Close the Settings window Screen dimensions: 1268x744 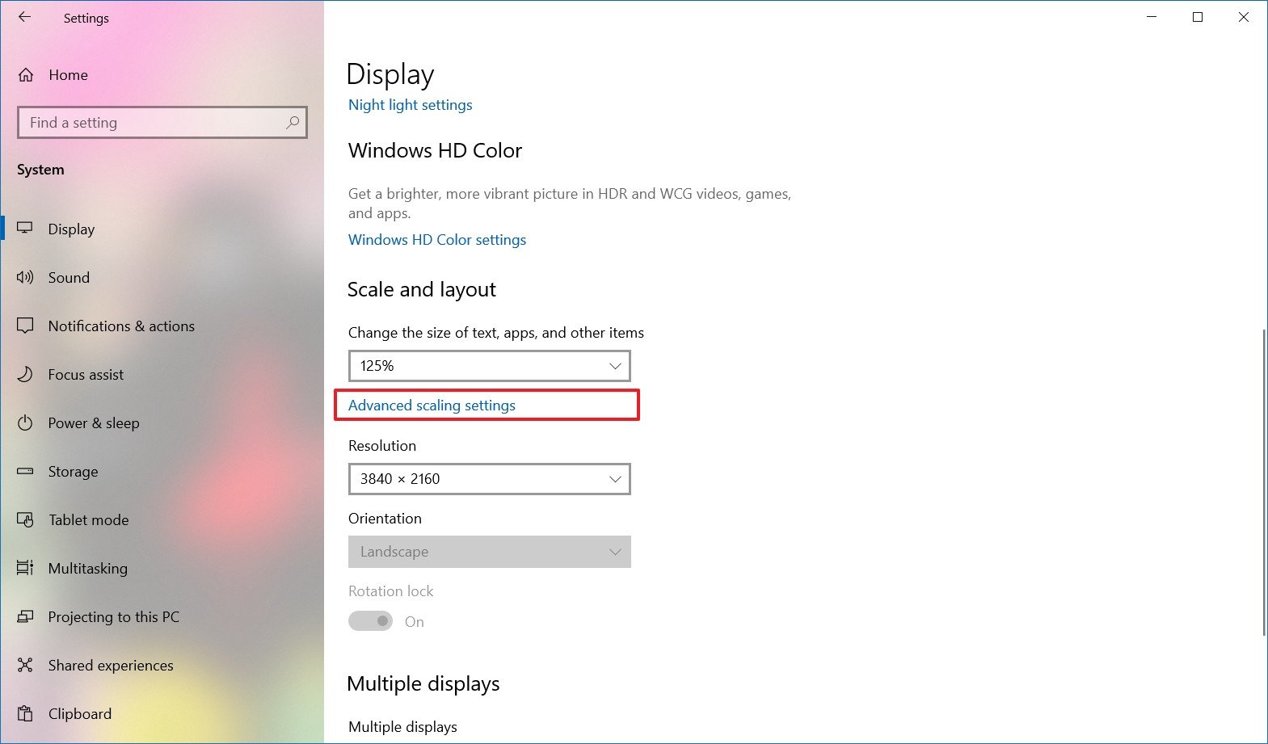pyautogui.click(x=1244, y=17)
